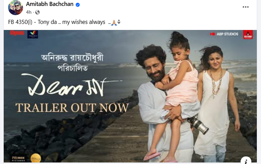Click the gold circular logo at poster bottom
The width and height of the screenshot is (261, 164).
coord(36,158)
